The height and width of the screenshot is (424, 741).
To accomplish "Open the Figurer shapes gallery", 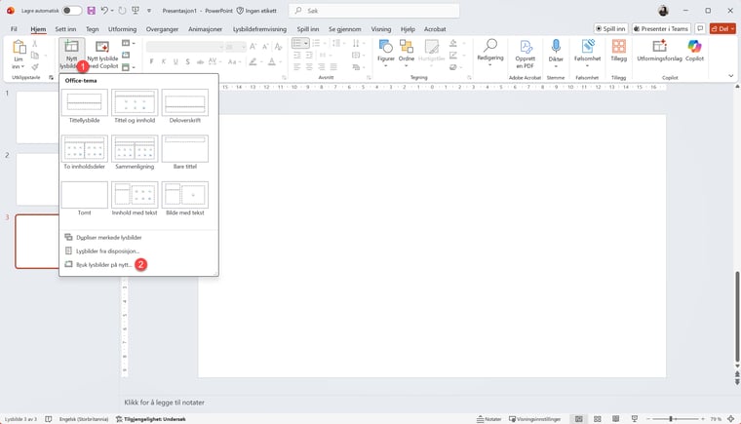I will coord(386,53).
